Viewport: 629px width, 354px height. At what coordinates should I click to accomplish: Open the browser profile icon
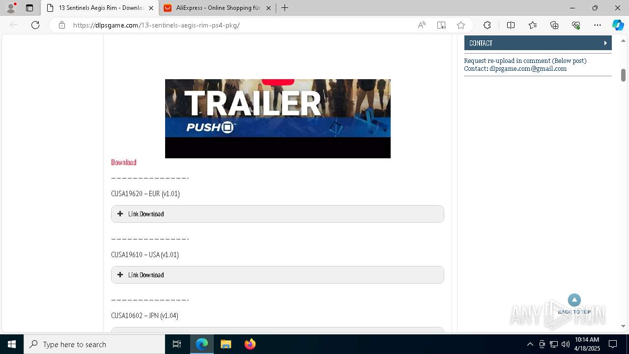click(x=11, y=8)
